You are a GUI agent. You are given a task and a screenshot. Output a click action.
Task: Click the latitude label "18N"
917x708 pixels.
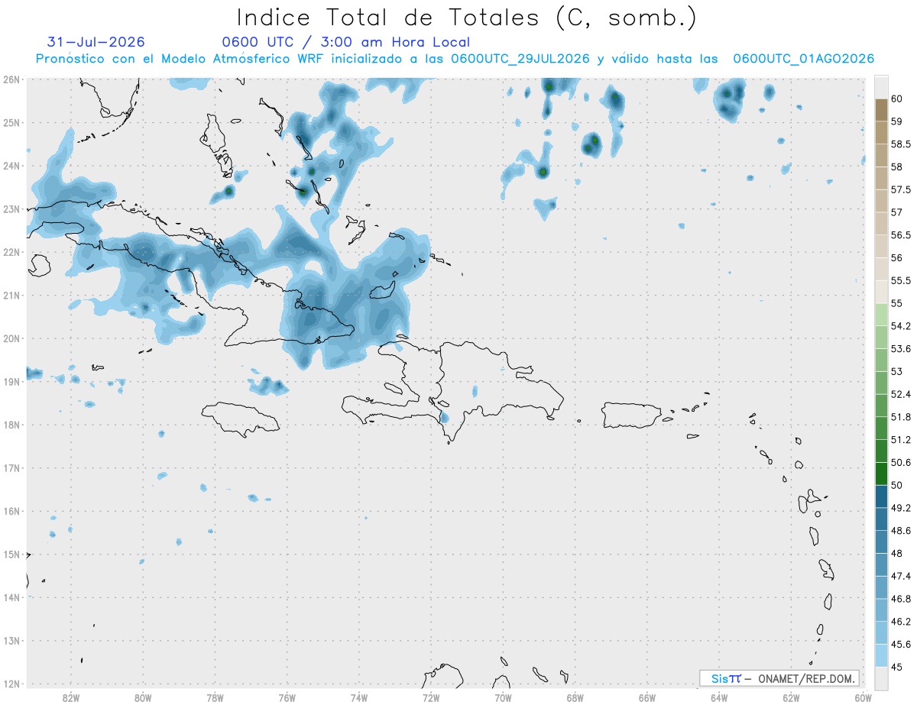(x=11, y=425)
